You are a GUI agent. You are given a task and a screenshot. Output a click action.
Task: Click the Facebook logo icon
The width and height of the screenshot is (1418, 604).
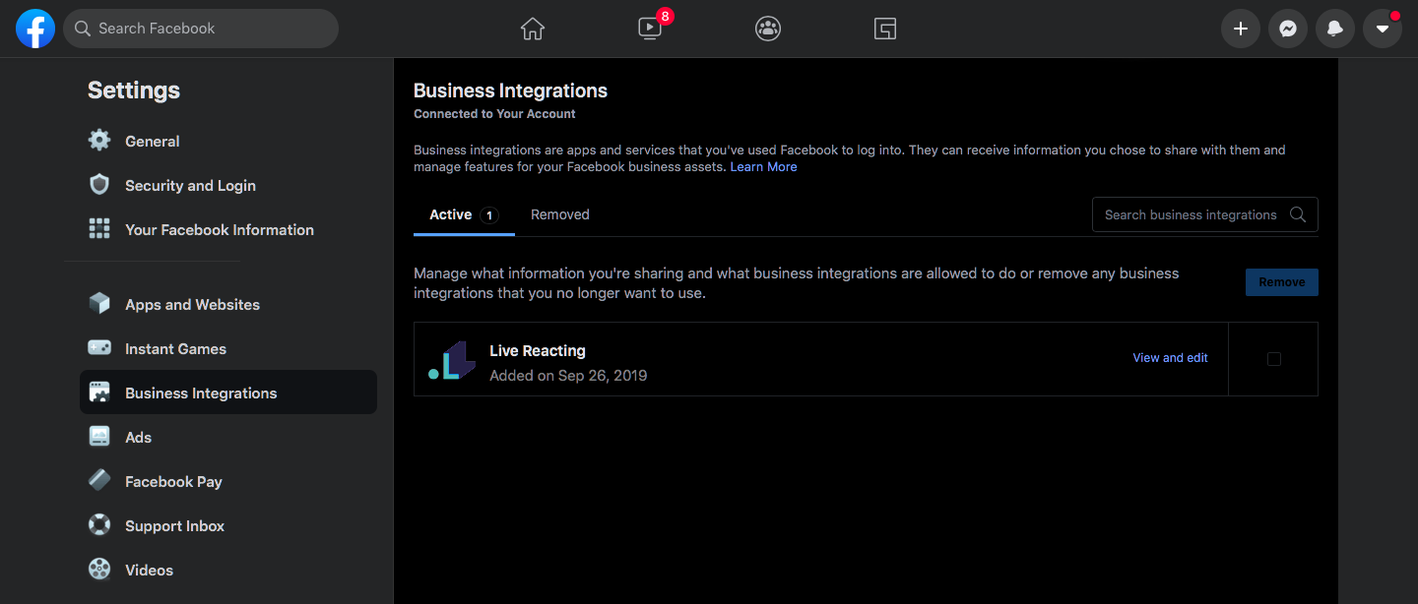pos(35,29)
